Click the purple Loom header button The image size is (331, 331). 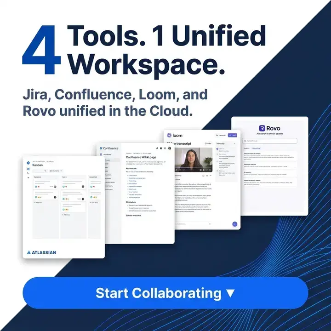tap(233, 135)
